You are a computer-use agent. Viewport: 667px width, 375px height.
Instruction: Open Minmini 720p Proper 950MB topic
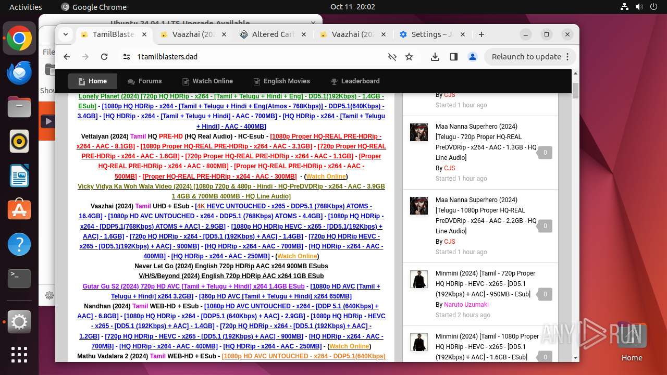486,284
